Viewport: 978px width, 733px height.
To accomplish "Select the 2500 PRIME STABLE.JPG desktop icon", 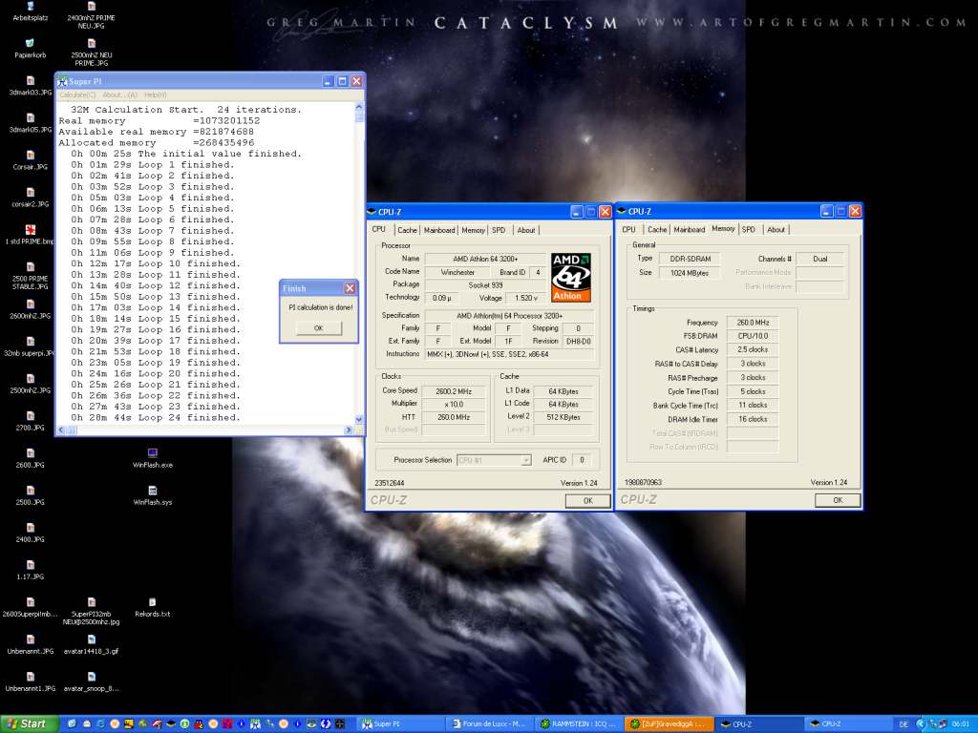I will (30, 276).
